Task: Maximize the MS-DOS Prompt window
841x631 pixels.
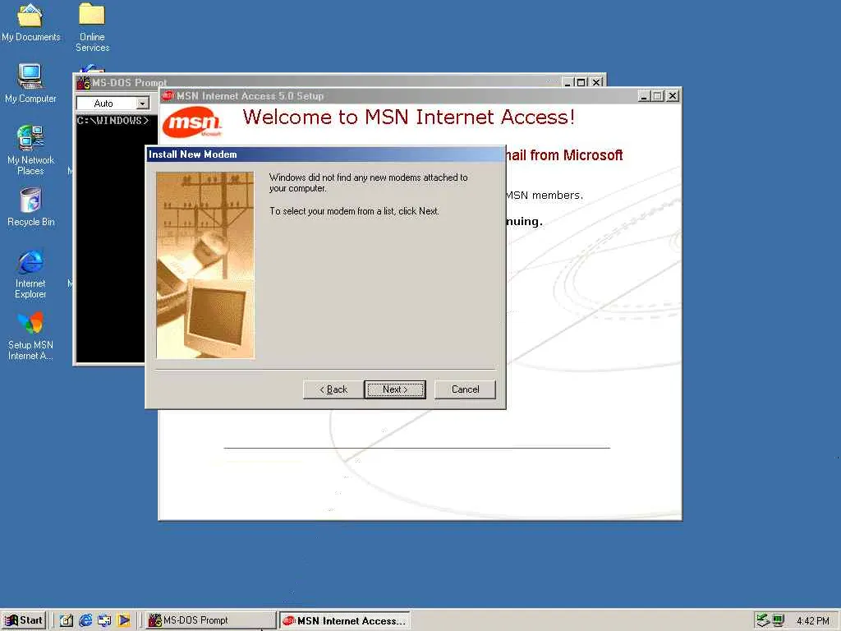Action: pyautogui.click(x=581, y=82)
